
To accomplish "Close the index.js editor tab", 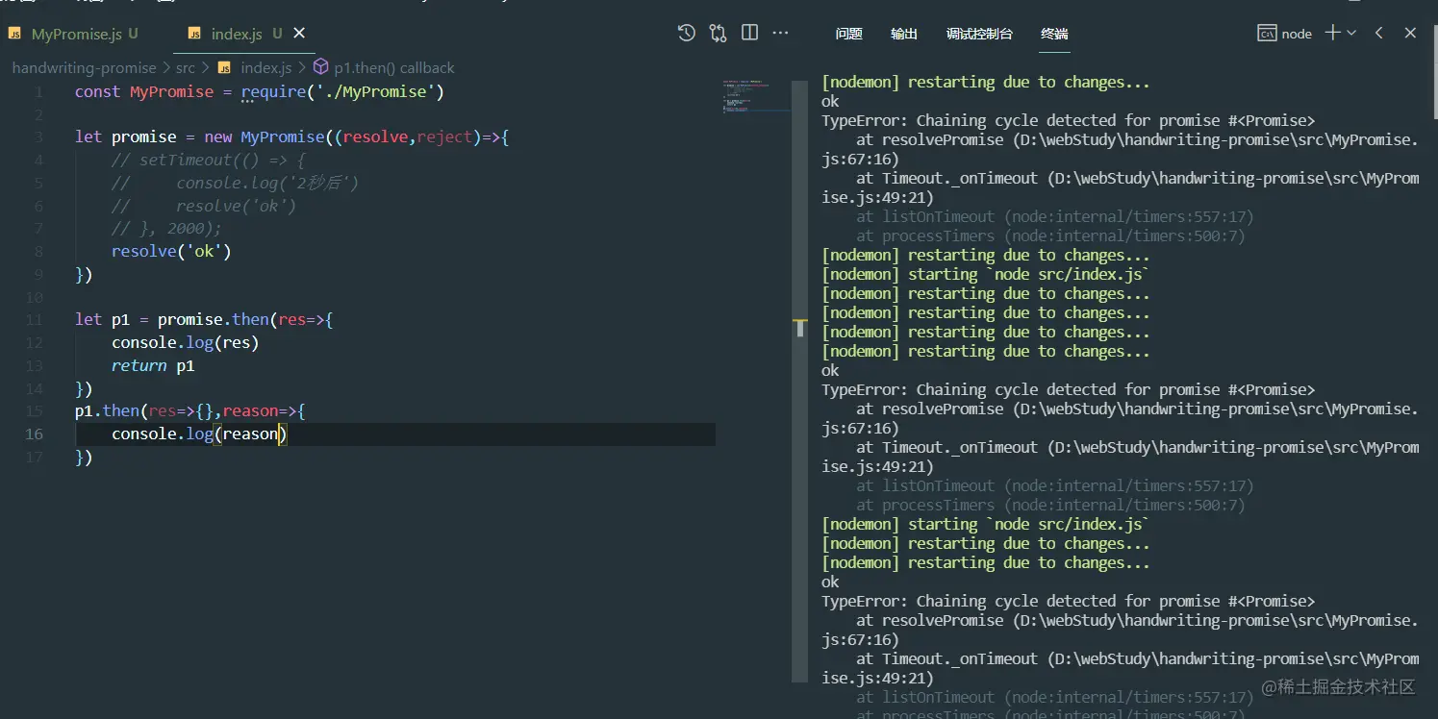I will [301, 34].
